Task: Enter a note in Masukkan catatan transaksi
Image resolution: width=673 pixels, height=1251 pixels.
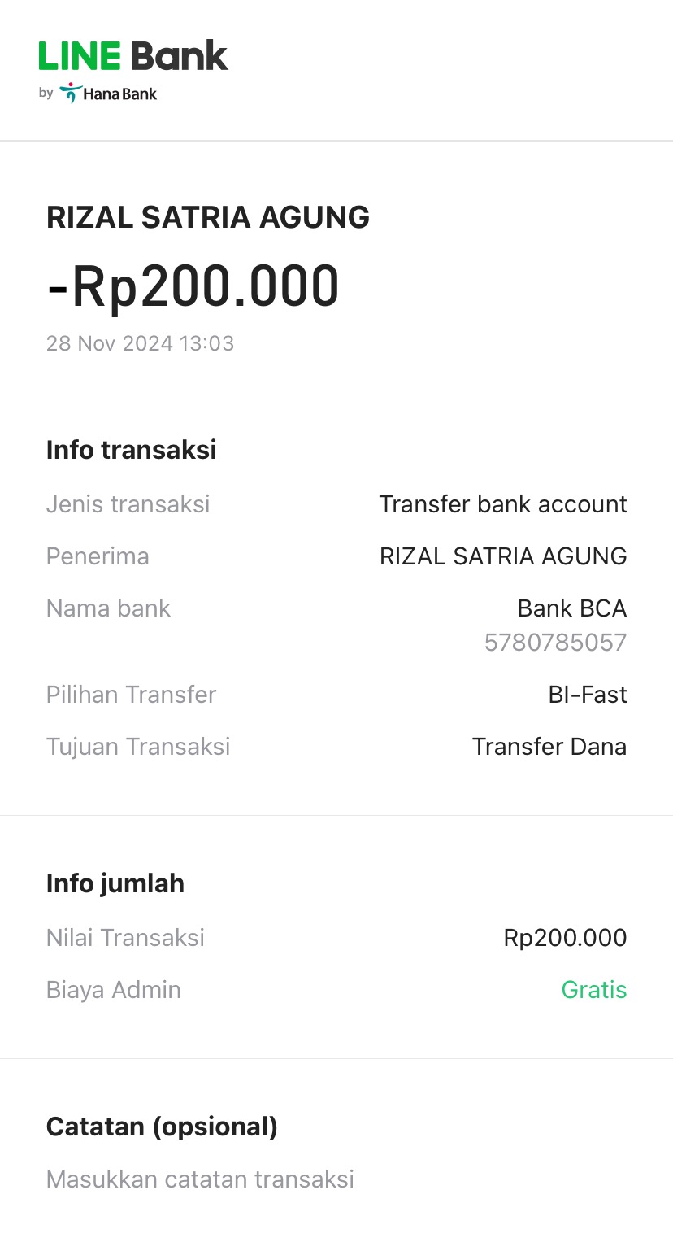Action: click(x=200, y=1179)
